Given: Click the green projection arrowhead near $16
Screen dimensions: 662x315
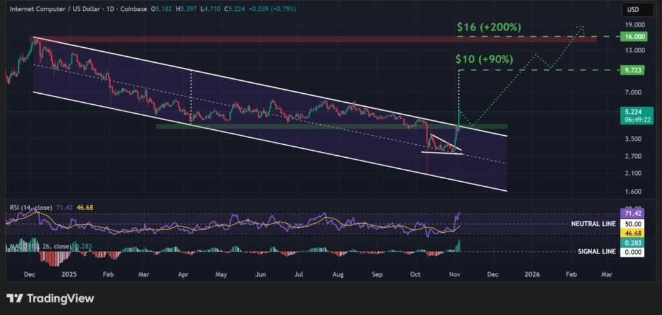Looking at the screenshot, I should (x=580, y=28).
